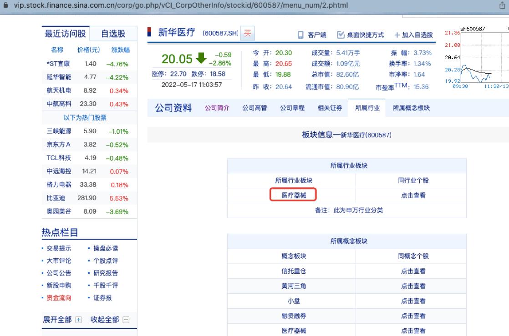Switch to the 自选股 tab

click(x=113, y=33)
